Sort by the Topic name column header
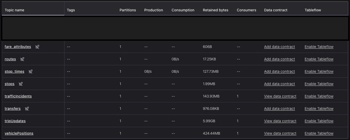This screenshot has width=350, height=140. point(15,10)
